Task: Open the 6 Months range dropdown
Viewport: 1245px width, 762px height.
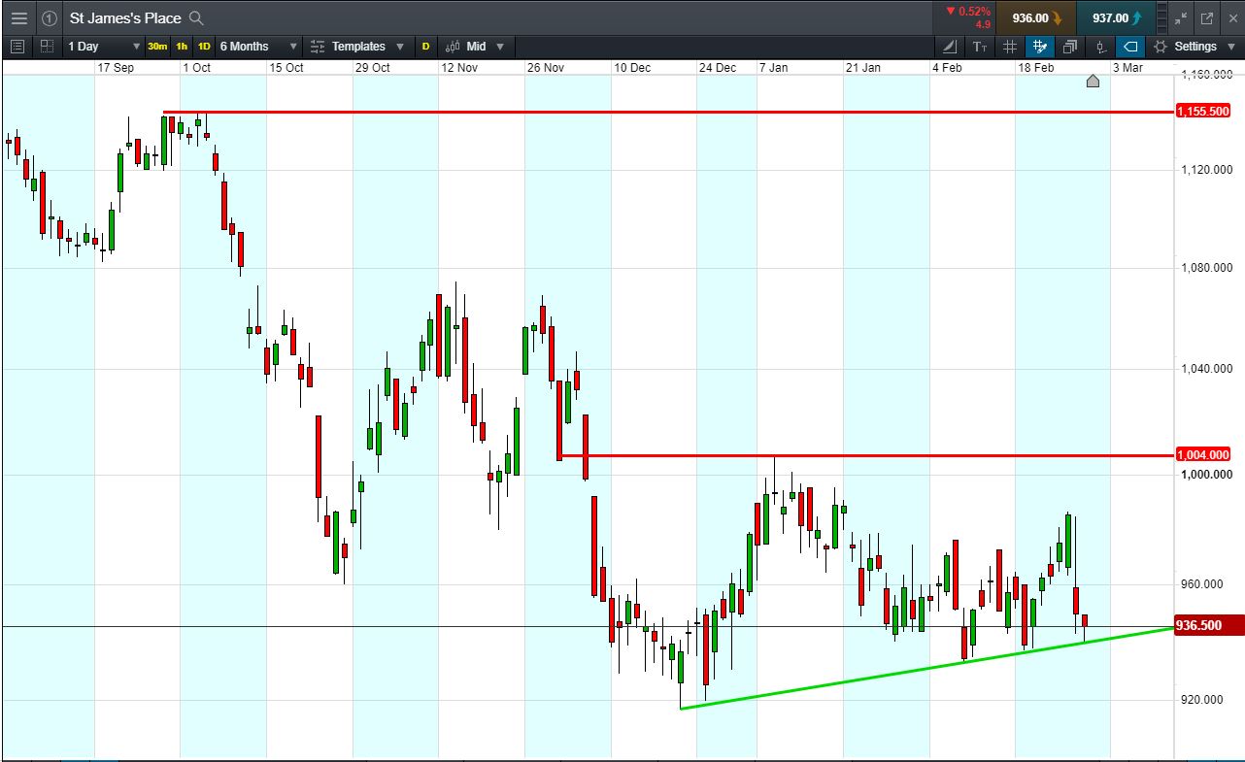Action: 257,46
